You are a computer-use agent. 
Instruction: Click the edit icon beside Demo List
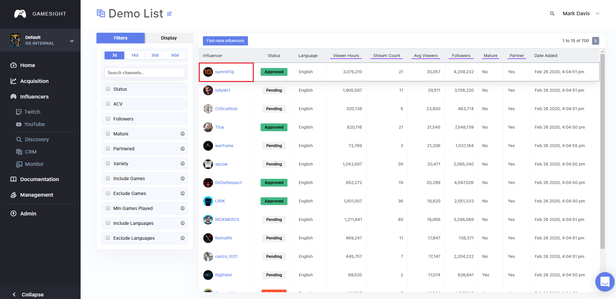tap(169, 14)
